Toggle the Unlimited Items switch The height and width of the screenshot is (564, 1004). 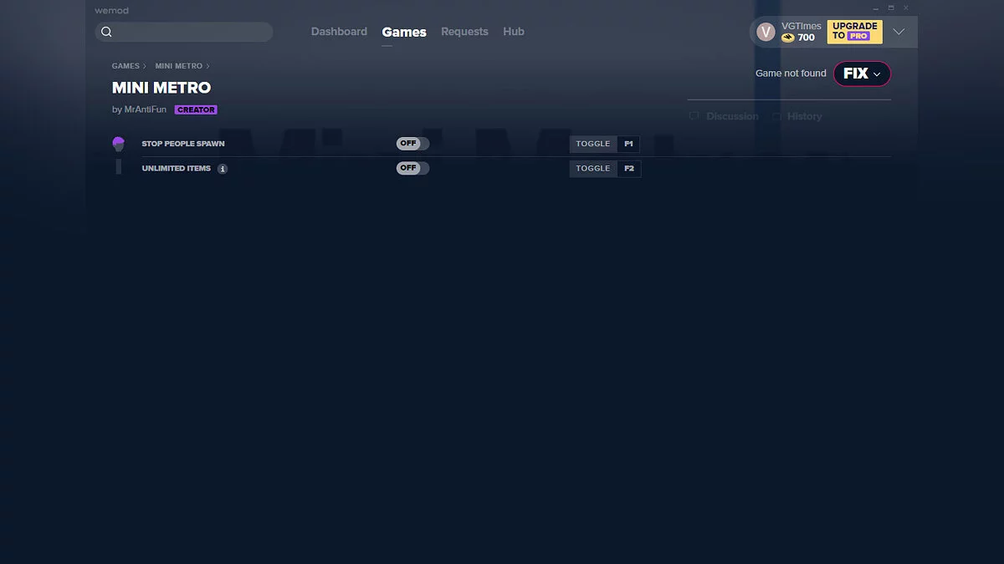coord(412,168)
